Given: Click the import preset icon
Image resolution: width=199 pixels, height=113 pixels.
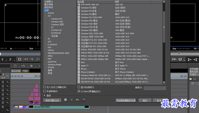Looking at the screenshot, I should 77,100.
